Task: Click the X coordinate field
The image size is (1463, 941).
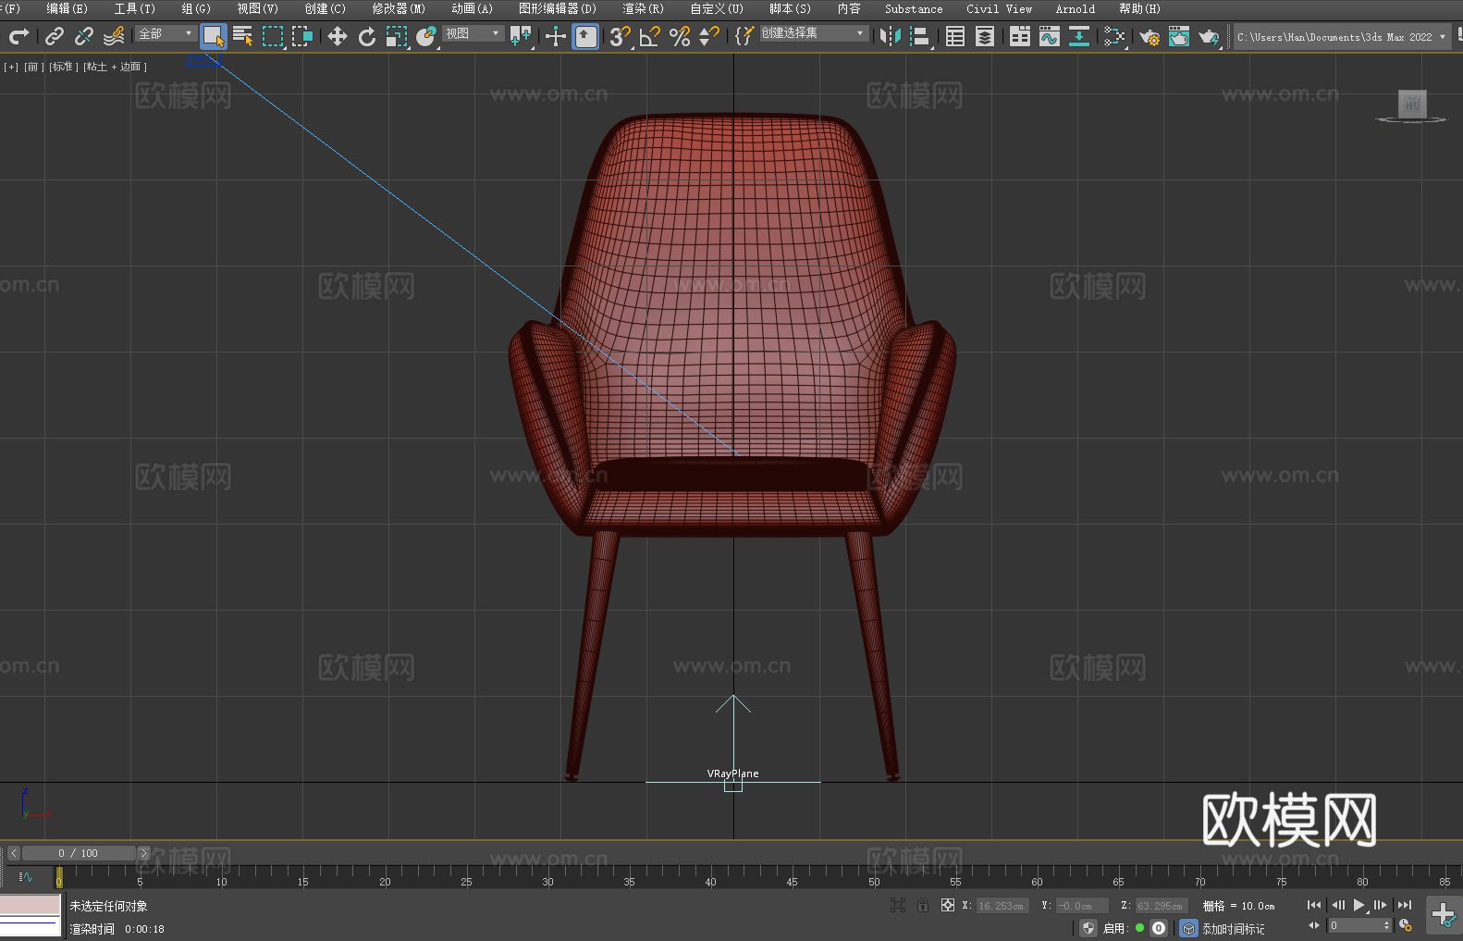Action: (1002, 906)
